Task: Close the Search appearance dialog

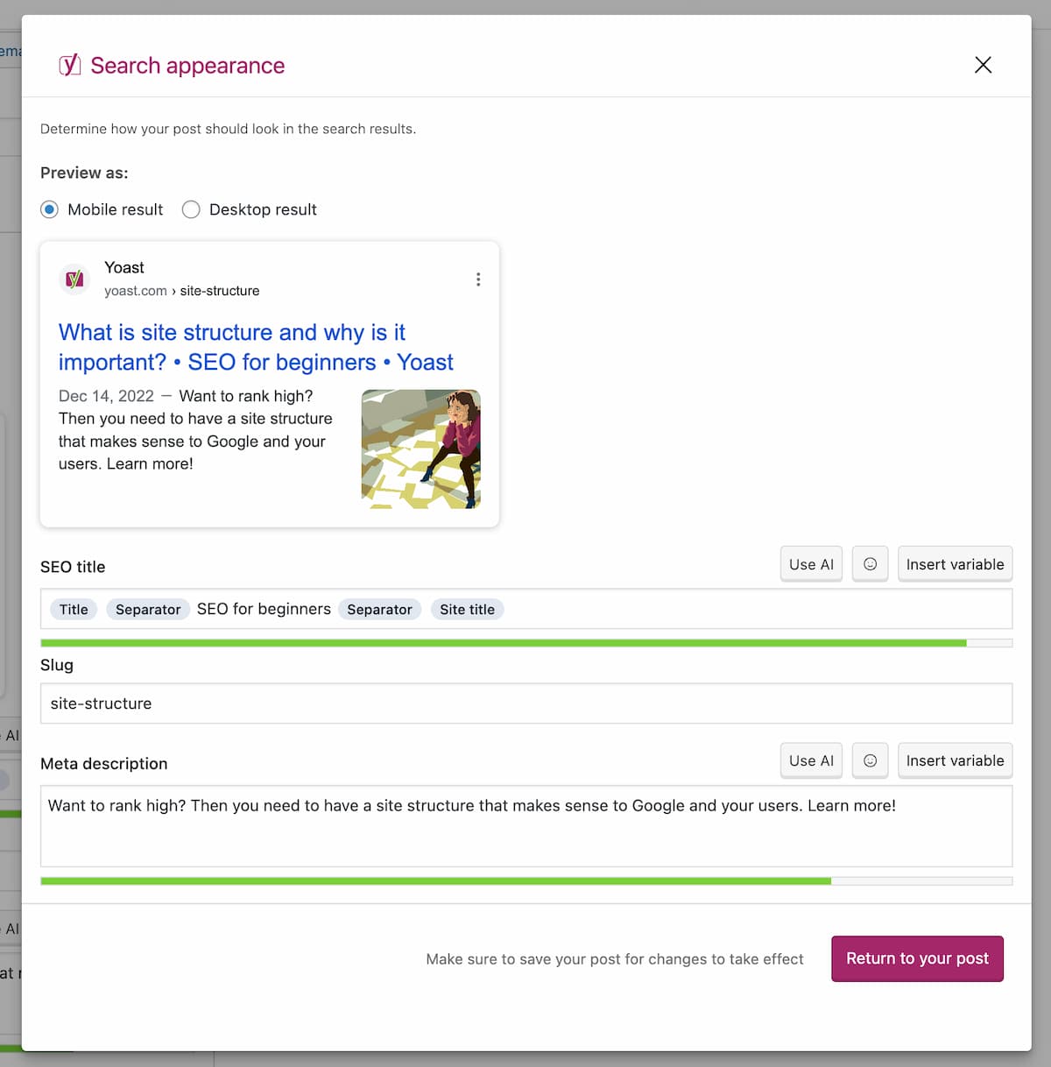Action: 983,65
